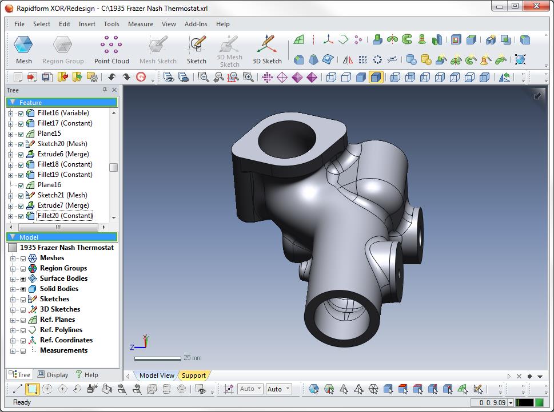Toggle the Extrude6 (Merge) checkbox
Viewport: 554px width, 412px height.
point(21,155)
